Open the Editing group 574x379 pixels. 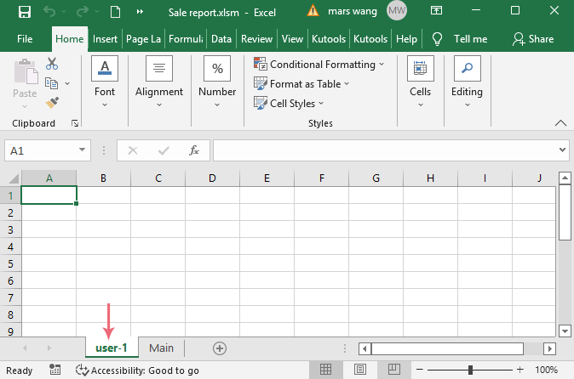pos(467,82)
